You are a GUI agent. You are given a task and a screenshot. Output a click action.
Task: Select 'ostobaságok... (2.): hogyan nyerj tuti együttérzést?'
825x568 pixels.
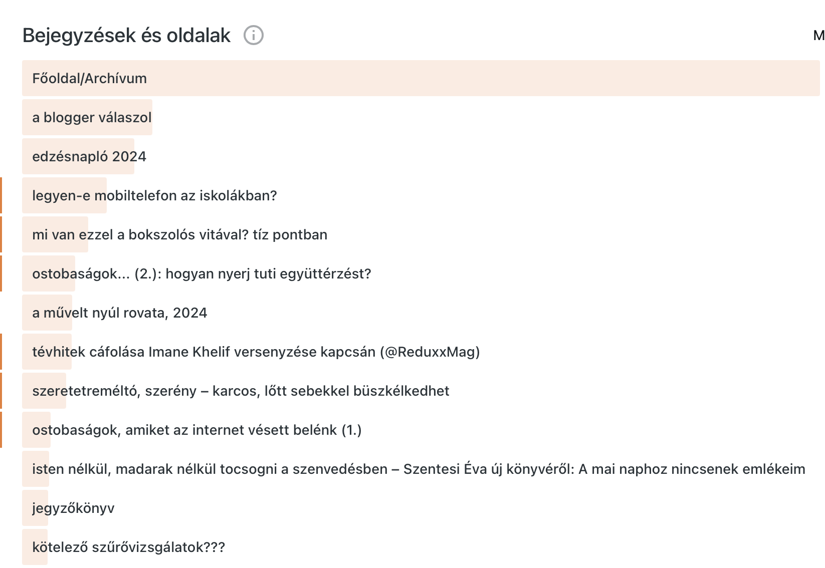coord(201,274)
